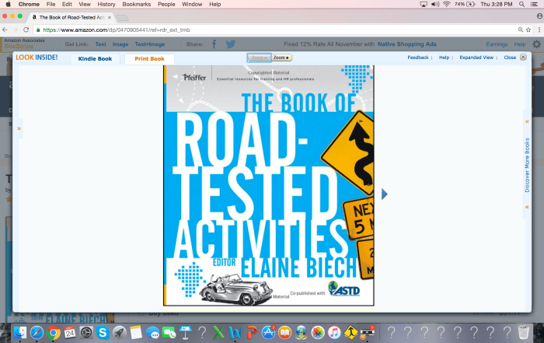
Task: Click the address bar URL
Action: point(117,30)
